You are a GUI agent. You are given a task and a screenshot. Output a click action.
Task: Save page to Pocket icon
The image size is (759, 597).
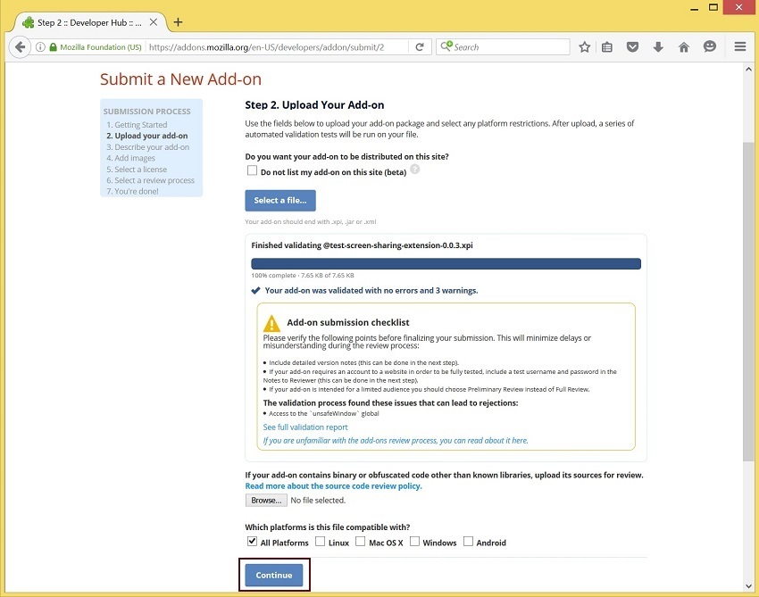click(633, 47)
